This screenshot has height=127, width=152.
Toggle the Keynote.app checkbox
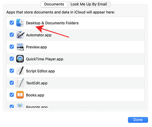(x=12, y=106)
